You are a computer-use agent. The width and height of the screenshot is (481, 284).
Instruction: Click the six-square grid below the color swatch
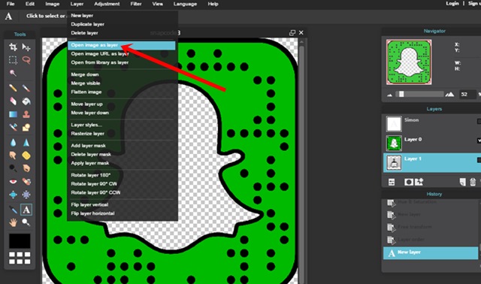pos(20,258)
